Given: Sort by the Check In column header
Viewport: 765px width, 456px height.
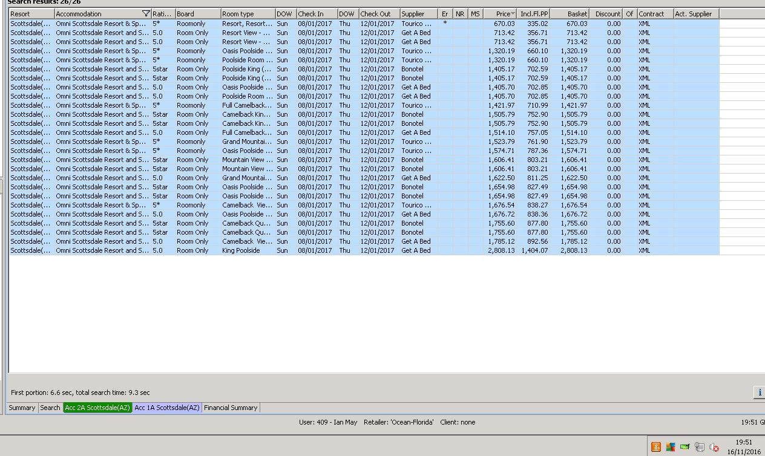Looking at the screenshot, I should coord(317,14).
